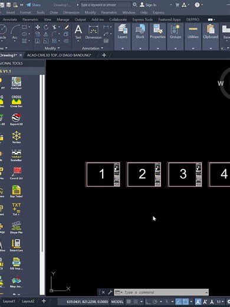The image size is (230, 307).
Task: Toggle snap mode in status bar
Action: coord(136,302)
